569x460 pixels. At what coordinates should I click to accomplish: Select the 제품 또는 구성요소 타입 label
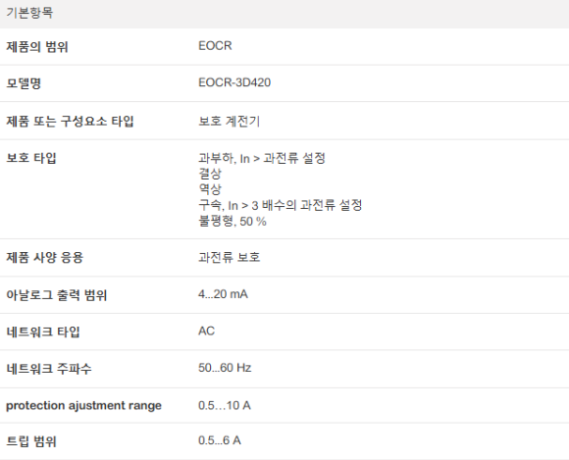70,121
